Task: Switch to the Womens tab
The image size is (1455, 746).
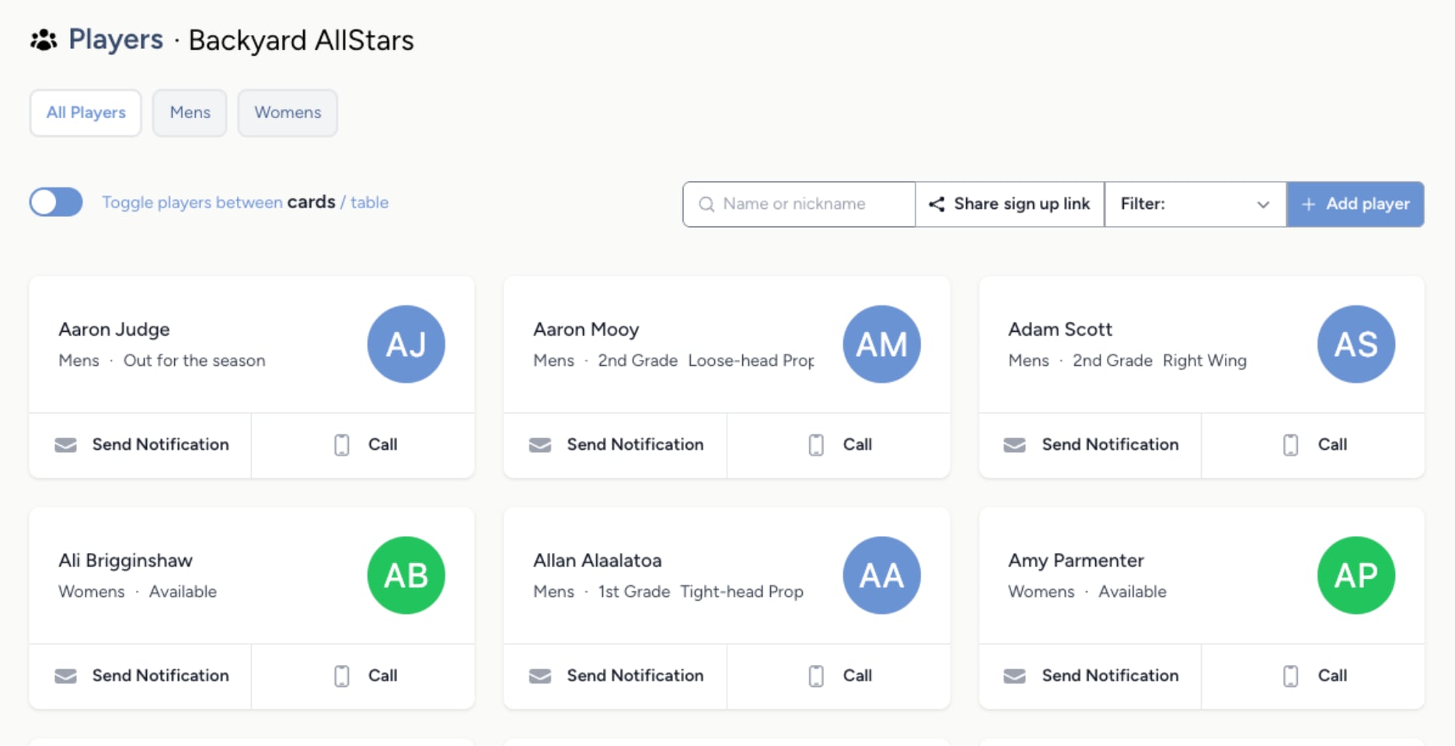Action: point(288,113)
